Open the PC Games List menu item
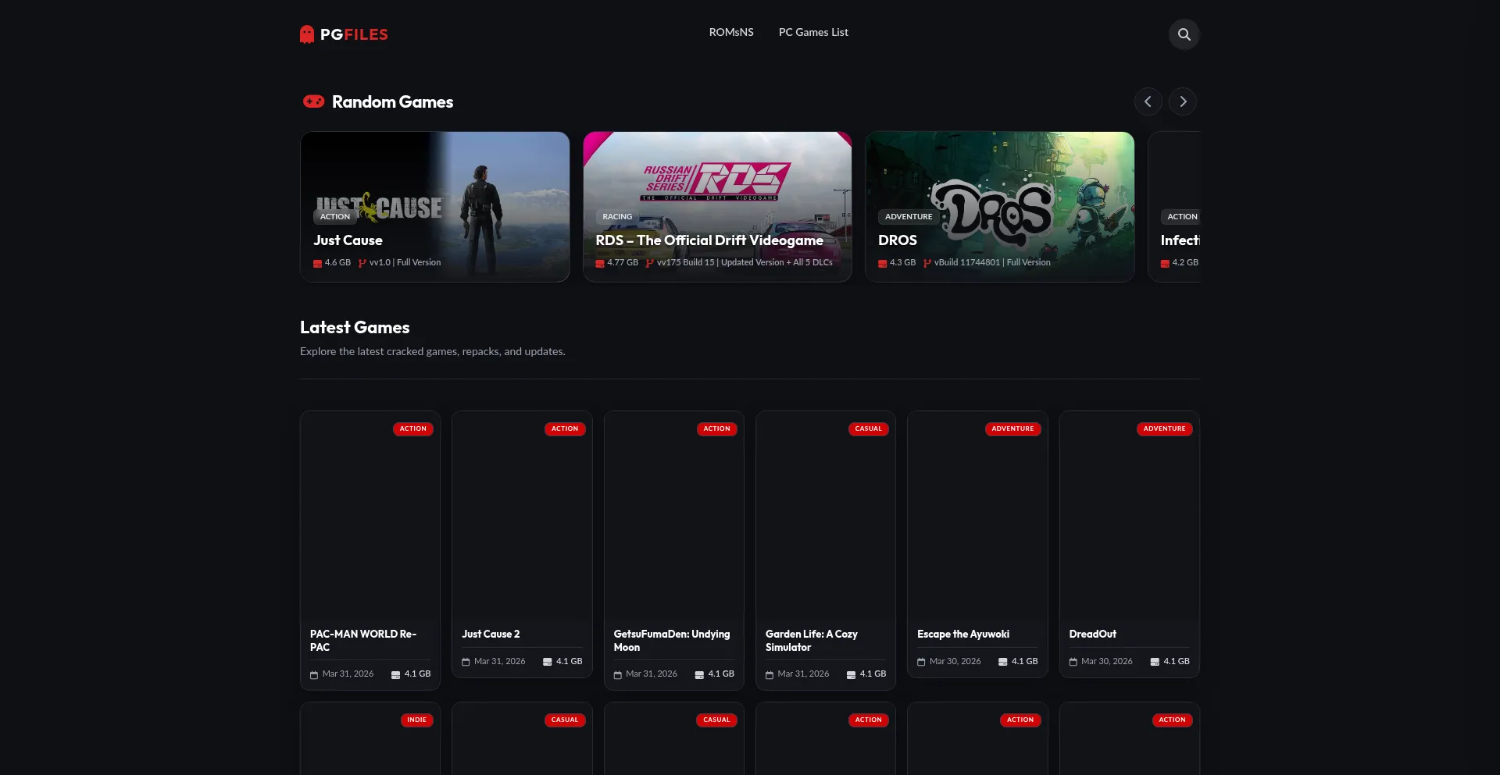The image size is (1500, 775). click(813, 32)
